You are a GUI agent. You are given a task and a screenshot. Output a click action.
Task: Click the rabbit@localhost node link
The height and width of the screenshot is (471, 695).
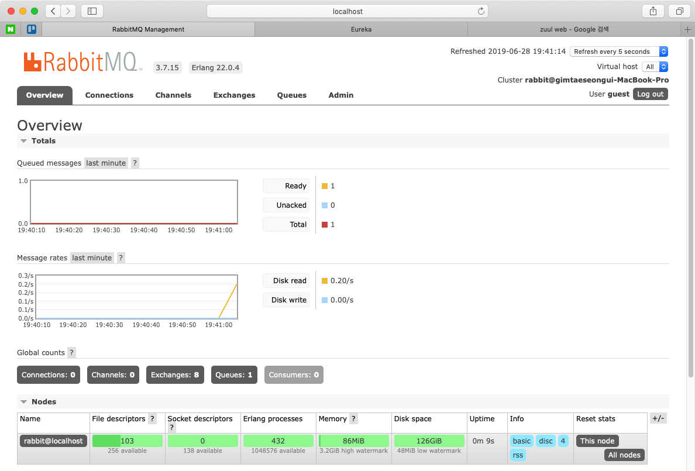click(x=53, y=441)
